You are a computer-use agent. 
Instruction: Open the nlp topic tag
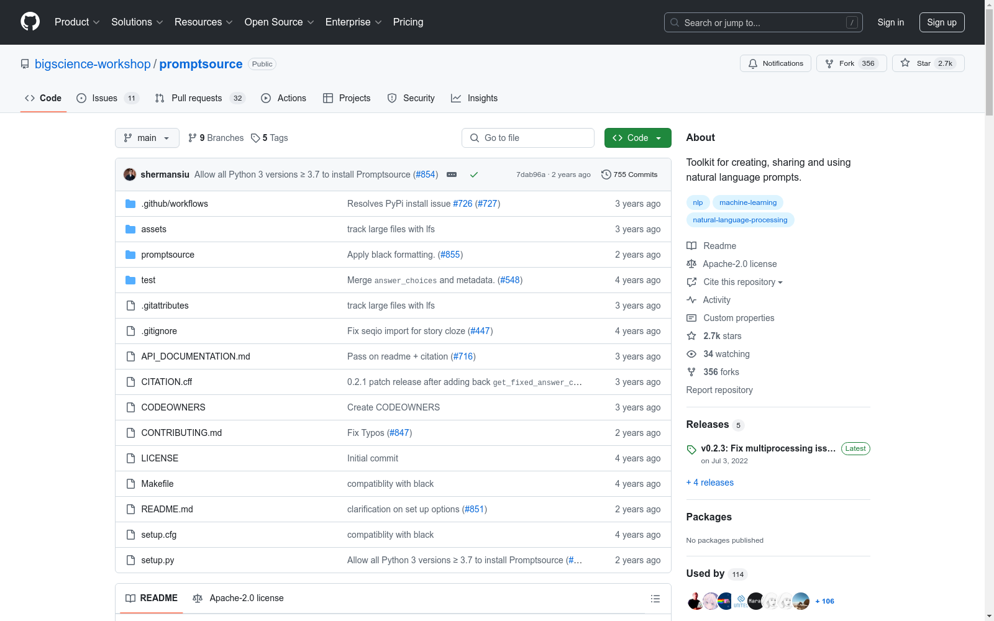(x=698, y=202)
